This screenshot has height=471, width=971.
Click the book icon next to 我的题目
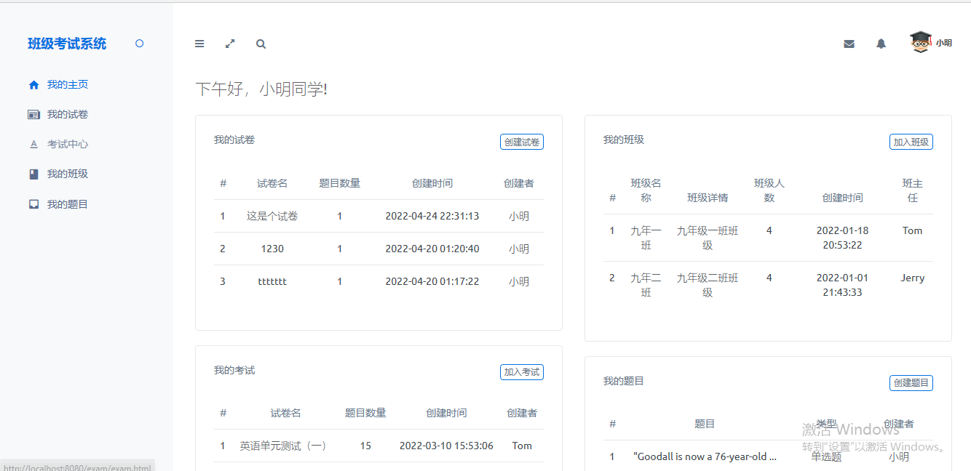(33, 204)
